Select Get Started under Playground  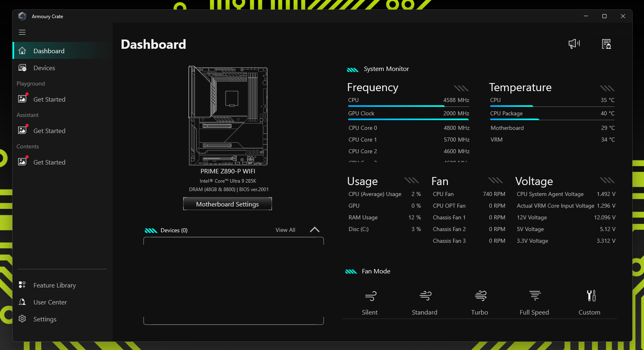[x=63, y=99]
